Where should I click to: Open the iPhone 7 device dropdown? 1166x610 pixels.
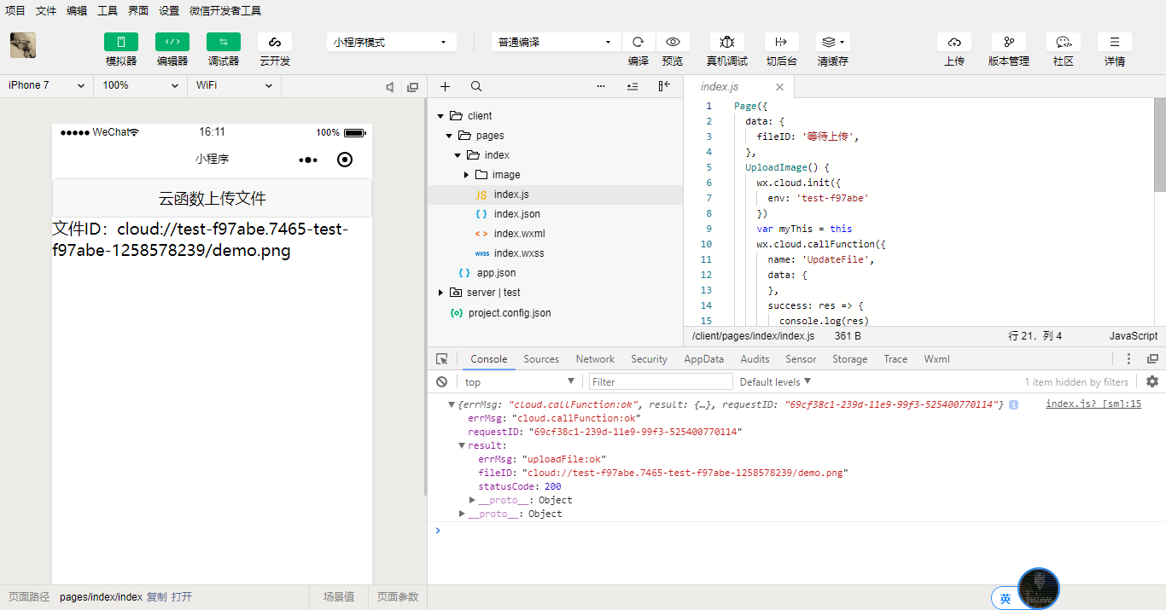46,85
